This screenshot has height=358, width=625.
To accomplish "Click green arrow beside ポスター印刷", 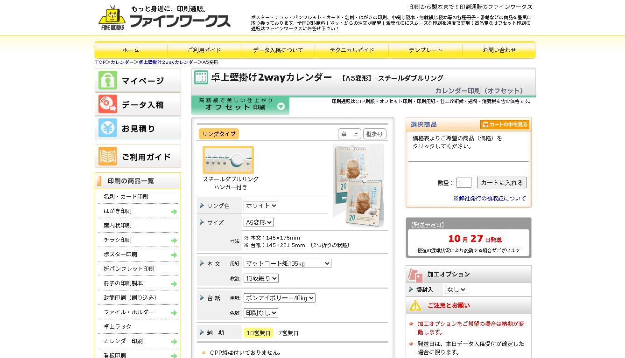I will pyautogui.click(x=174, y=255).
